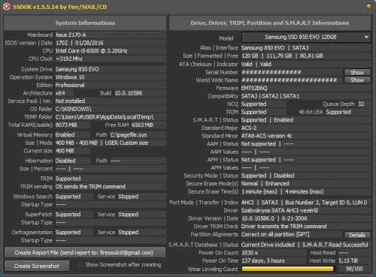Click Create Report File button

tap(85, 253)
